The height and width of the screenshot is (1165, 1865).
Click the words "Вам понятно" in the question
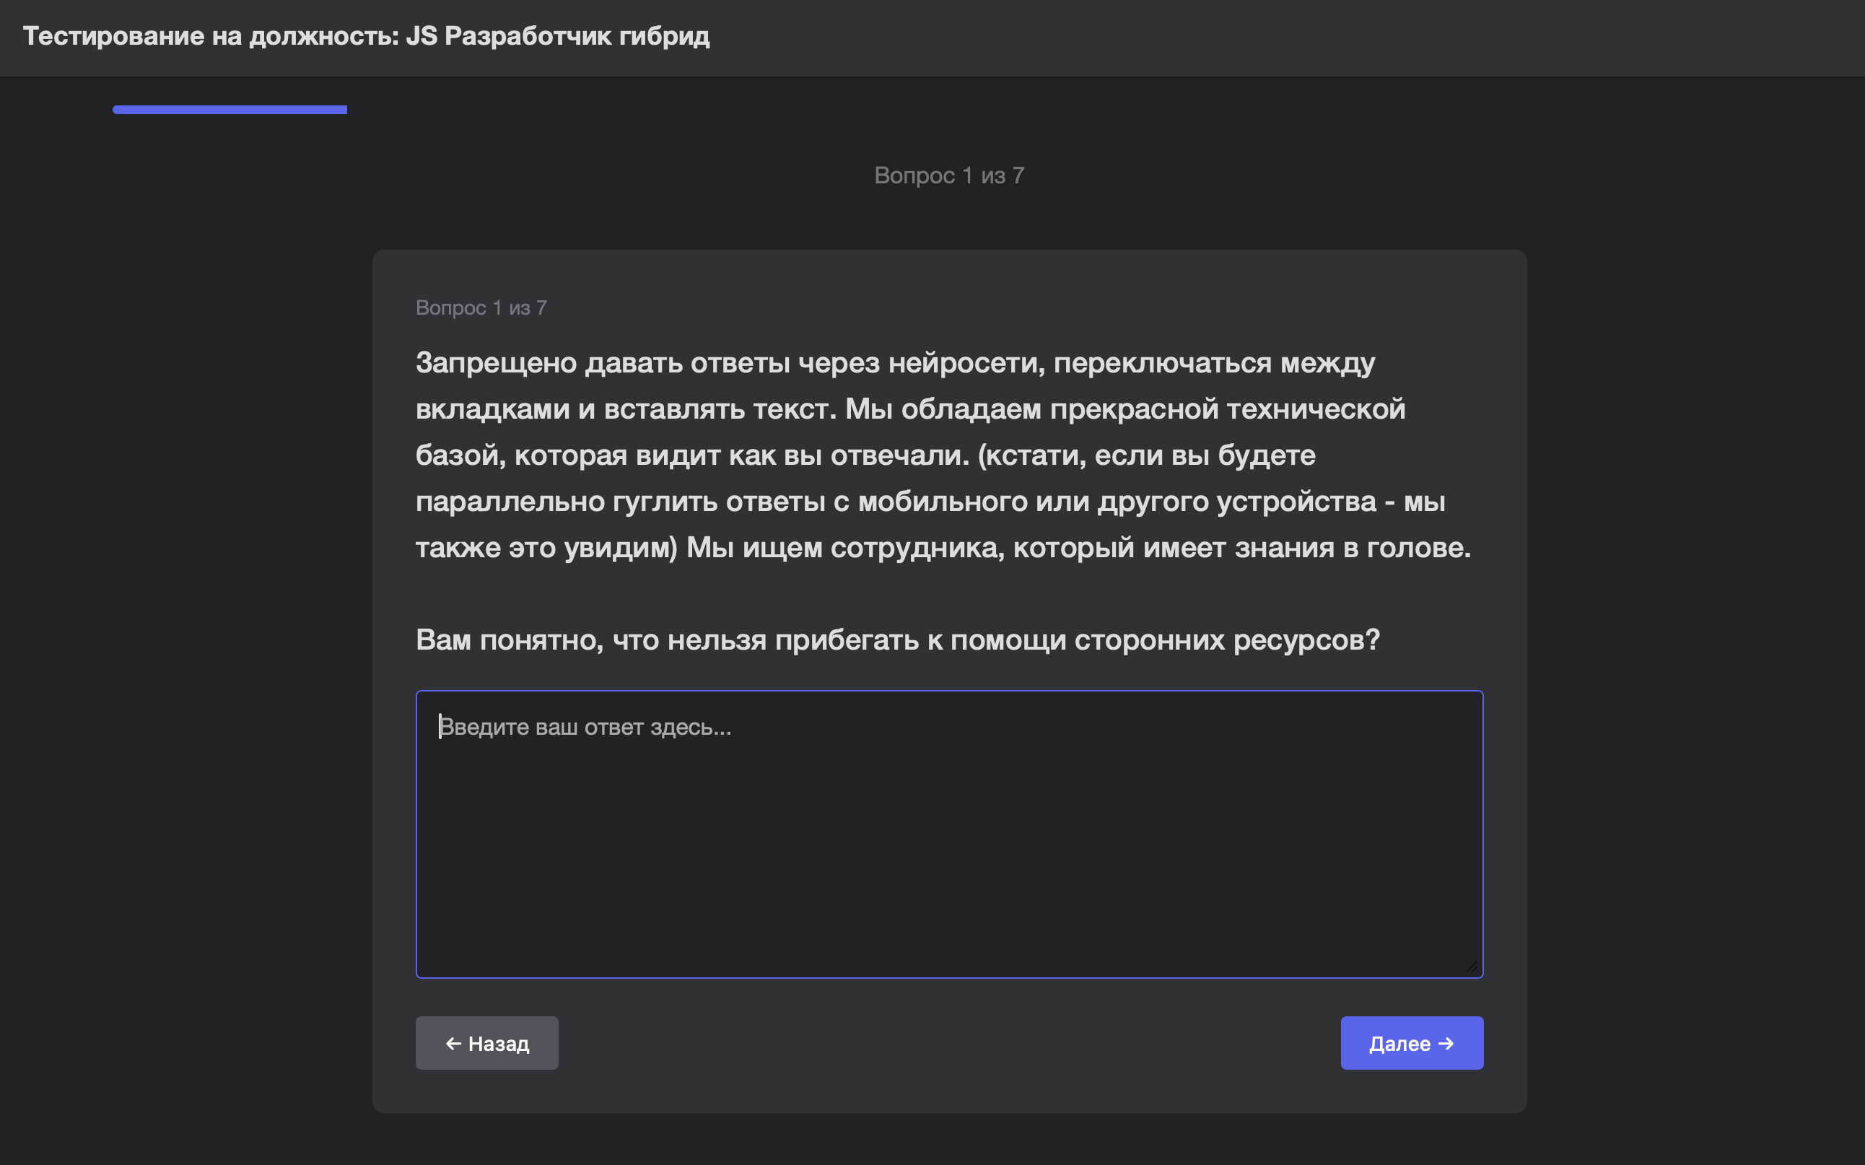coord(510,640)
